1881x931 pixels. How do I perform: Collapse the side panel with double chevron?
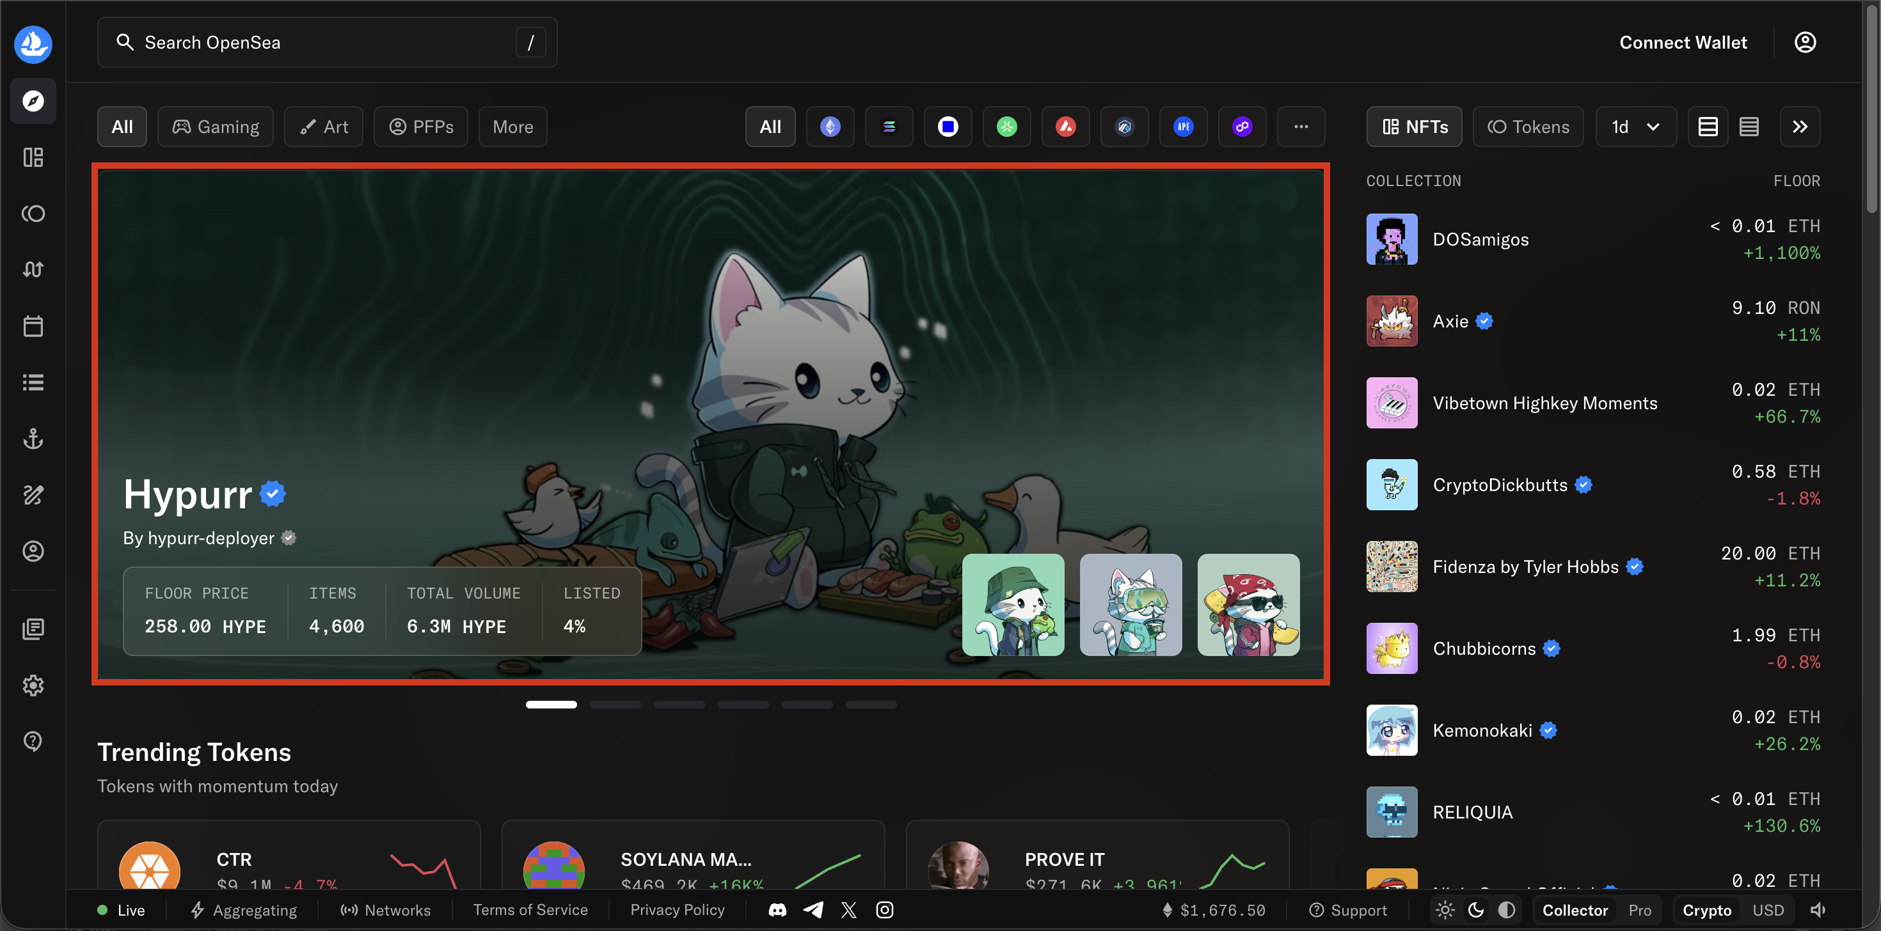(1800, 127)
